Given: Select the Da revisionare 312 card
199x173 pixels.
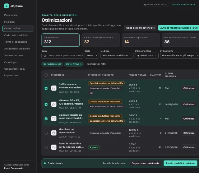Looking at the screenshot, I should tap(61, 40).
